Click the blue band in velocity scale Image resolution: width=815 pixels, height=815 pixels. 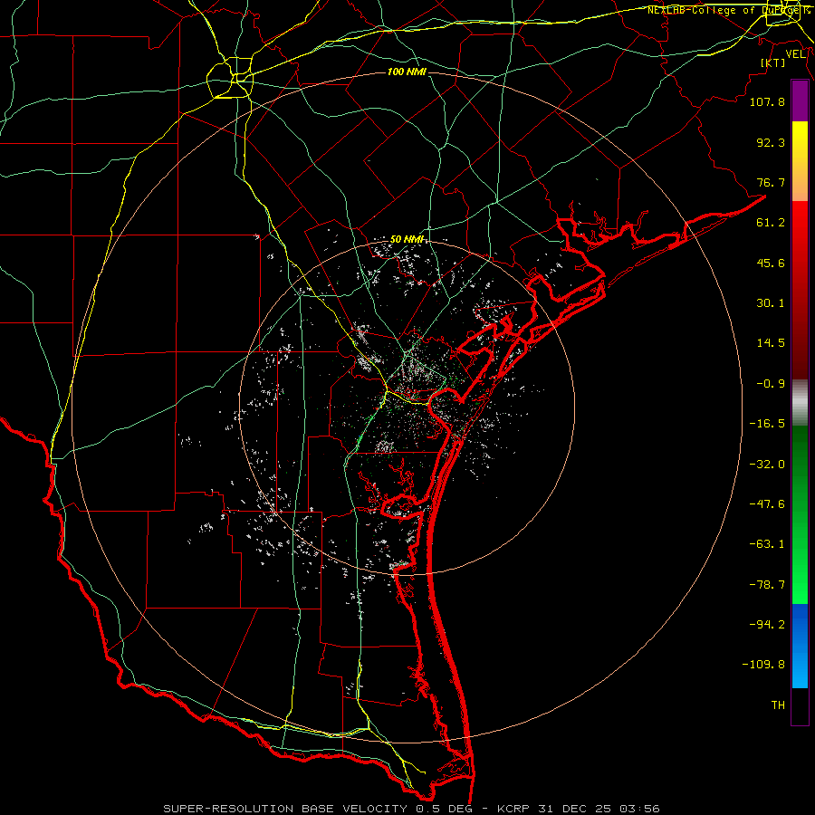coord(800,646)
